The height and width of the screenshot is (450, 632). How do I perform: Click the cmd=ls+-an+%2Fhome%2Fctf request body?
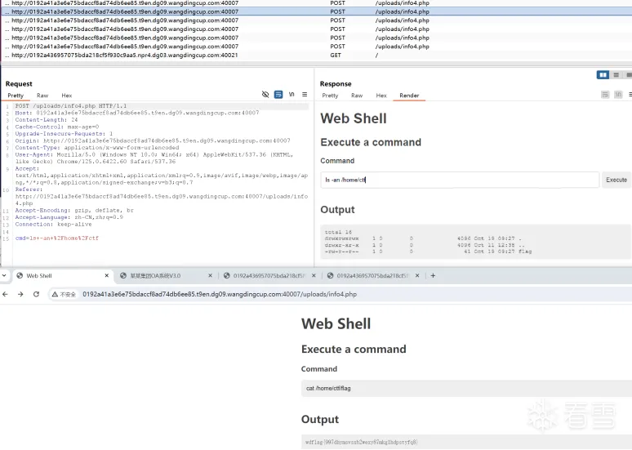57,238
